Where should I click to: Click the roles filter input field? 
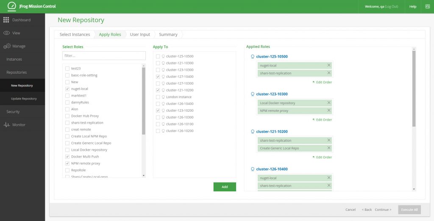coord(104,55)
